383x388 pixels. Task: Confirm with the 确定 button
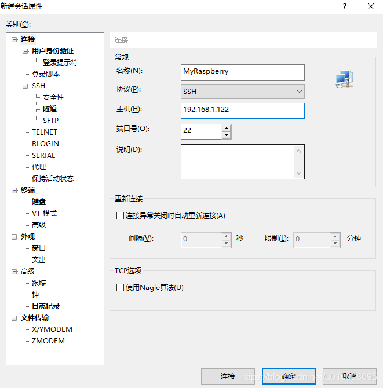(289, 376)
